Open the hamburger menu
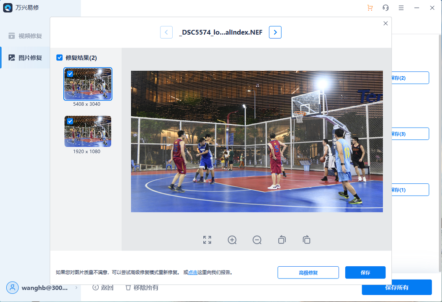Screen dimensions: 442x302 point(401,7)
